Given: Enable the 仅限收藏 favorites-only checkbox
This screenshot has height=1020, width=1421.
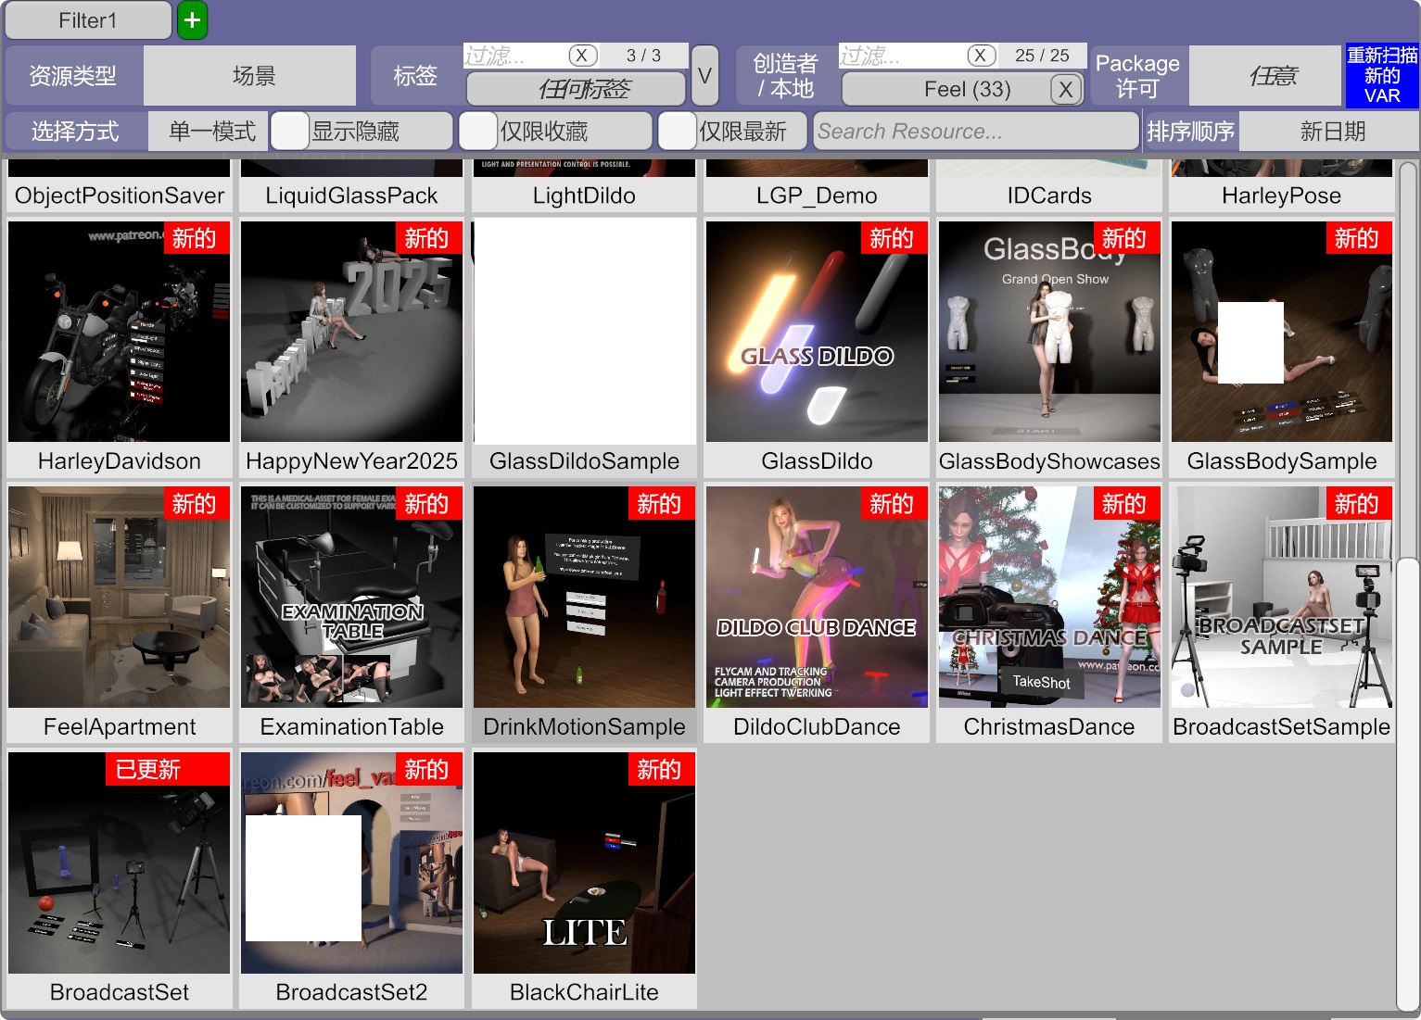Looking at the screenshot, I should point(478,132).
